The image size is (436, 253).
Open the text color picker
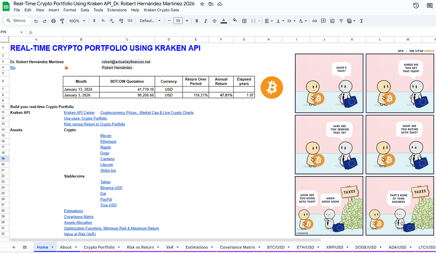point(224,21)
